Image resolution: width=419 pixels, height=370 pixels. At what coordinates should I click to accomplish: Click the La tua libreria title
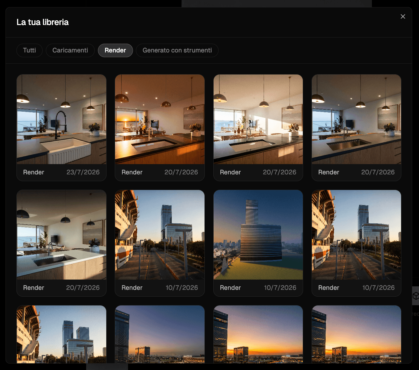point(42,22)
